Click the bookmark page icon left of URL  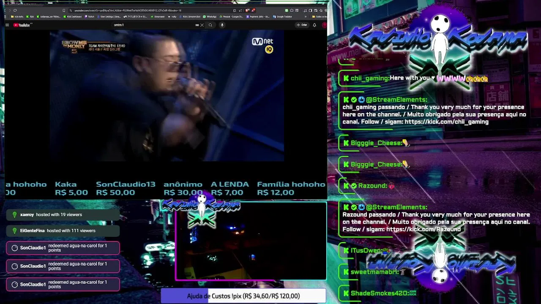pos(64,11)
